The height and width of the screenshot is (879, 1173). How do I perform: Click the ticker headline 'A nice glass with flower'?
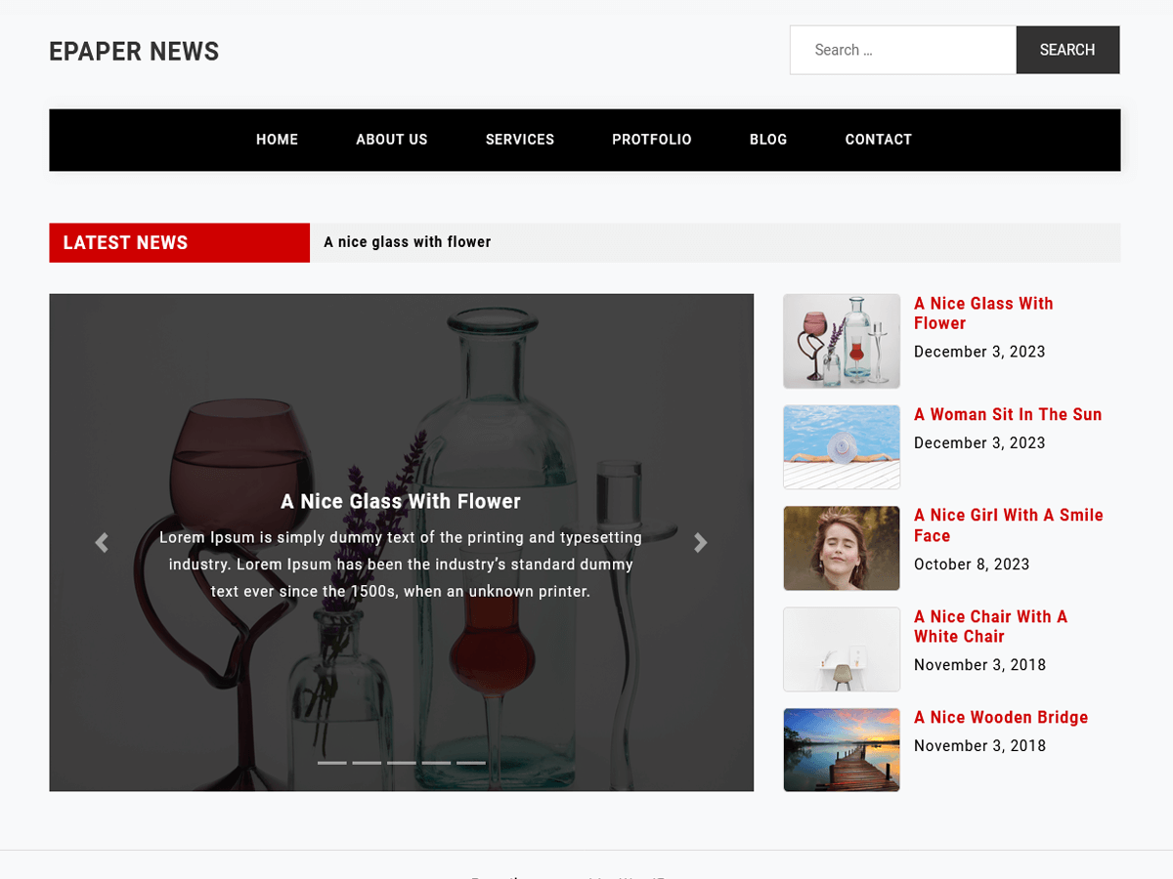[408, 242]
